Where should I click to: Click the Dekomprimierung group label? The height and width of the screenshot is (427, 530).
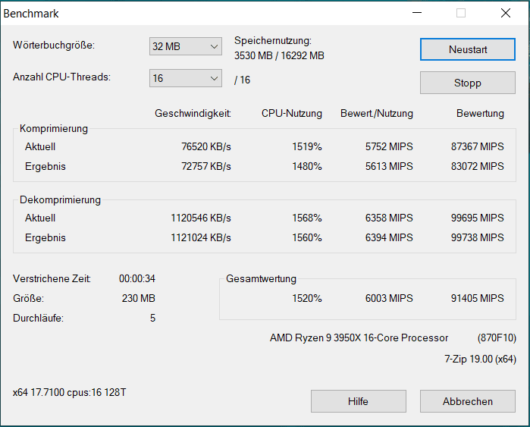click(60, 199)
